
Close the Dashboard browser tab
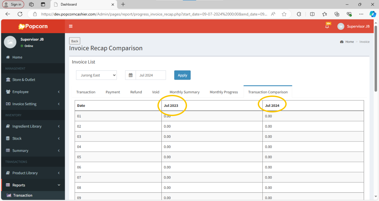click(113, 5)
